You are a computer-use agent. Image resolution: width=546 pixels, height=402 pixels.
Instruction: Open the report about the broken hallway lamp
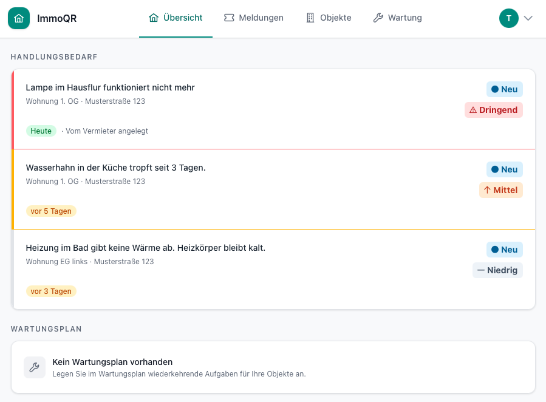coord(243,108)
